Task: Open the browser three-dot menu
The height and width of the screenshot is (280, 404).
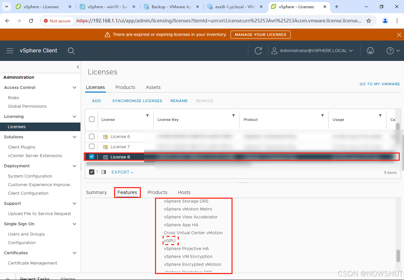Action: [x=397, y=21]
